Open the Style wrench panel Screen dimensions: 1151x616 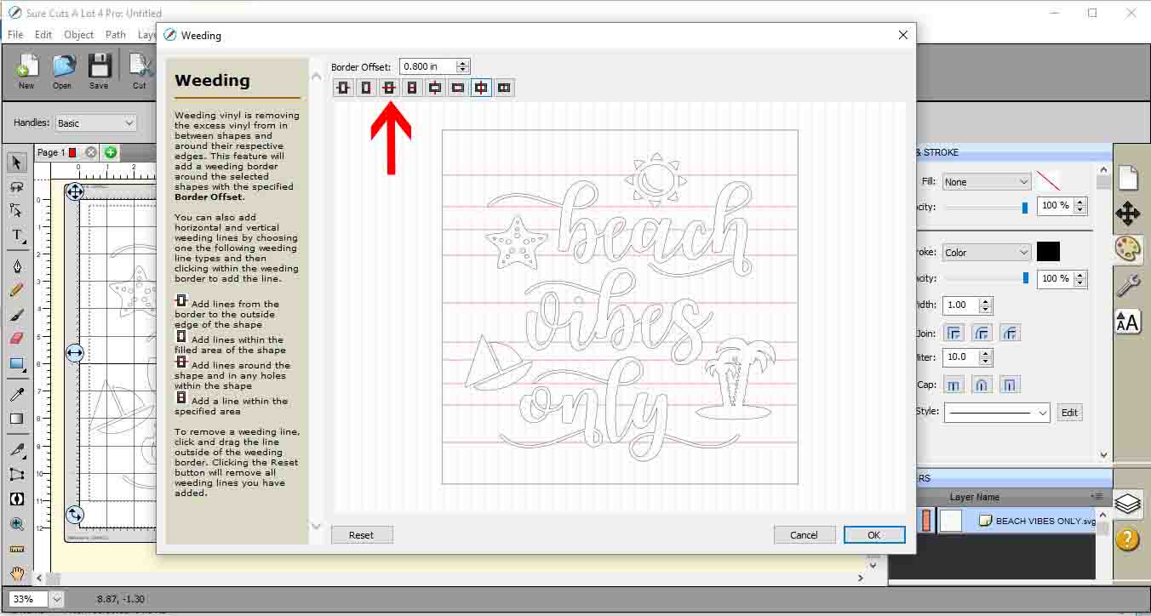coord(1128,286)
